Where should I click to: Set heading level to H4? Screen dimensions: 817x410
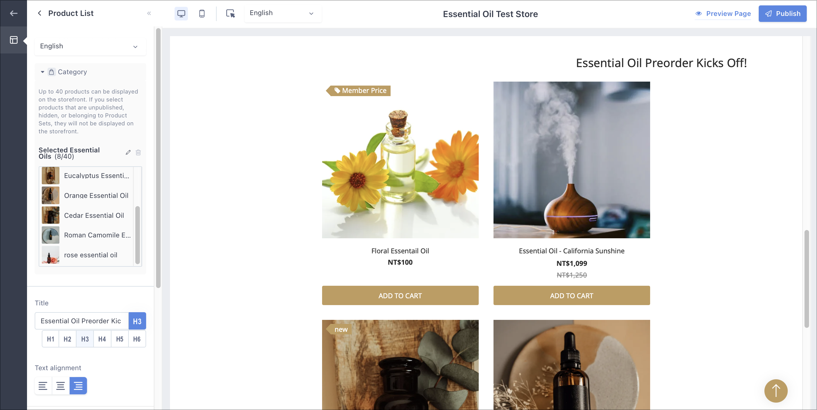coord(102,339)
